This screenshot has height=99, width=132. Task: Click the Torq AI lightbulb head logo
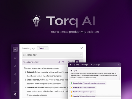[36, 21]
